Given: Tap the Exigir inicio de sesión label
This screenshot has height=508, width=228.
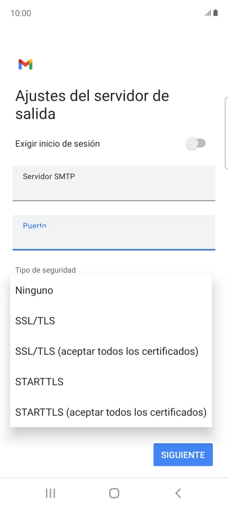Looking at the screenshot, I should click(57, 144).
